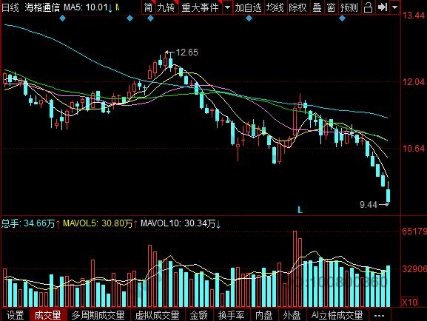427x321 pixels.
Task: Click the 叠 overlay toolbar button
Action: point(317,7)
